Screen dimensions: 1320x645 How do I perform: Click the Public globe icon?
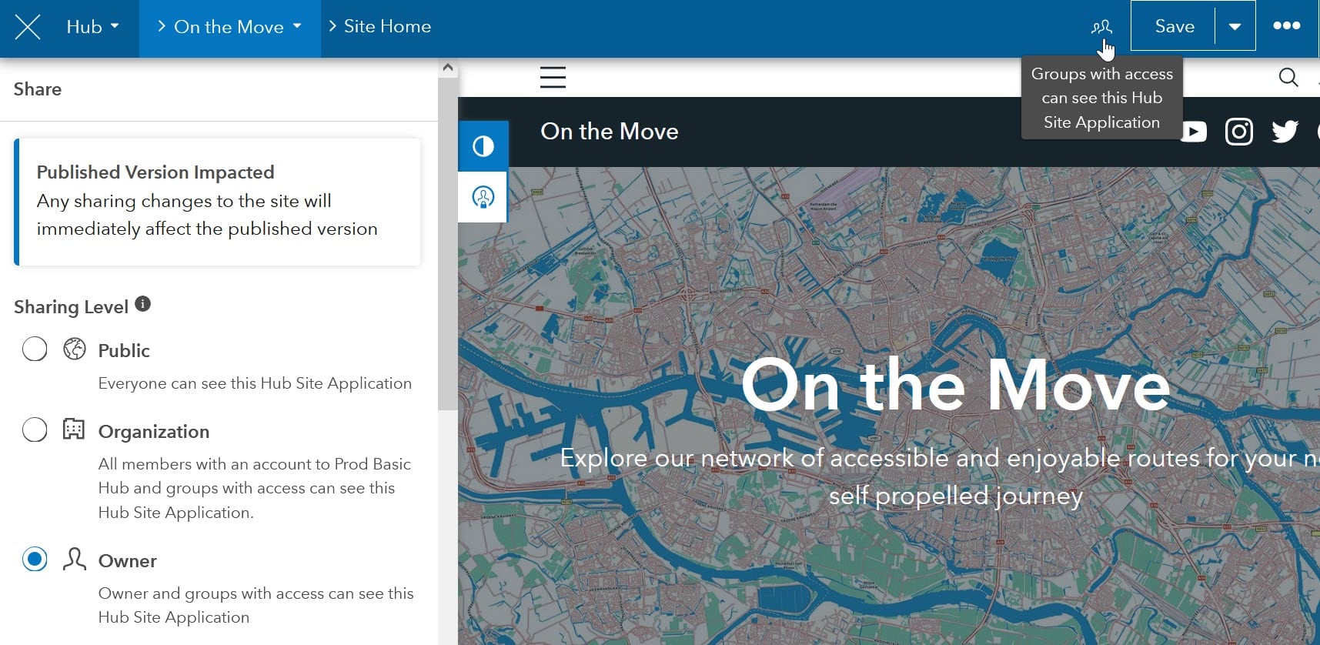pos(75,349)
